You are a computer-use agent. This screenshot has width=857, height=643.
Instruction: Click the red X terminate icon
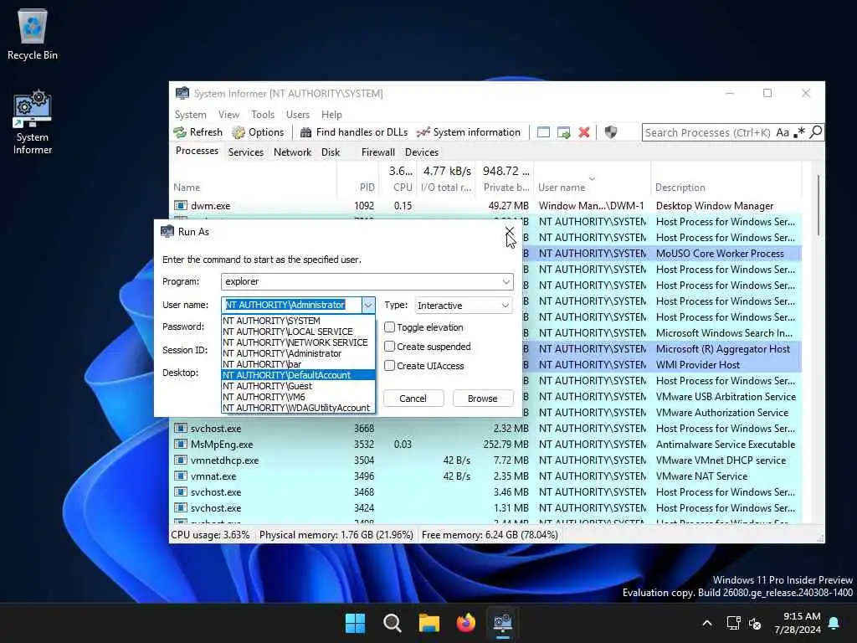583,132
